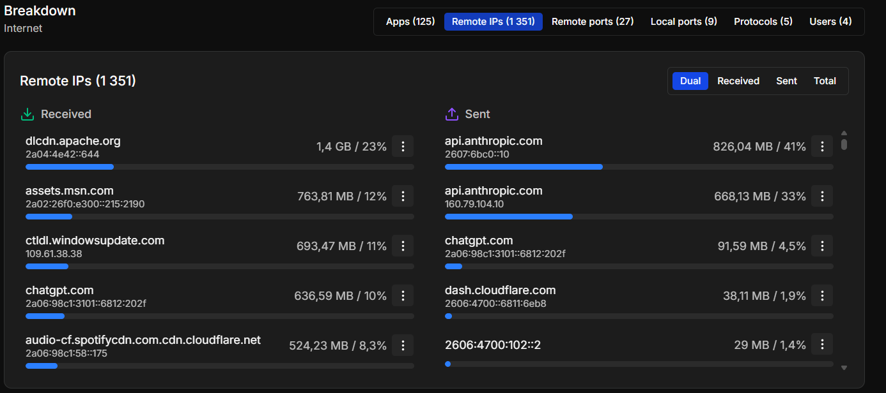Screen dimensions: 886x393
Task: Open options for chatgpt.com in Sent
Action: click(x=822, y=246)
